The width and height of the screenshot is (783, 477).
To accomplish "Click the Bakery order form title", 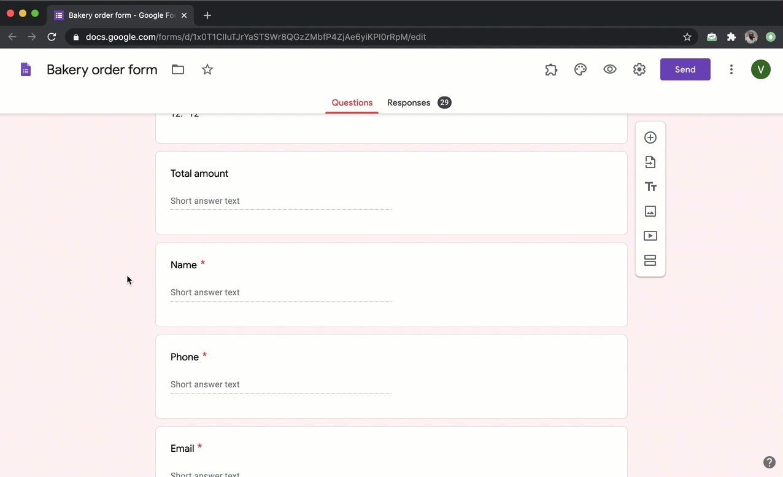I will pos(102,69).
